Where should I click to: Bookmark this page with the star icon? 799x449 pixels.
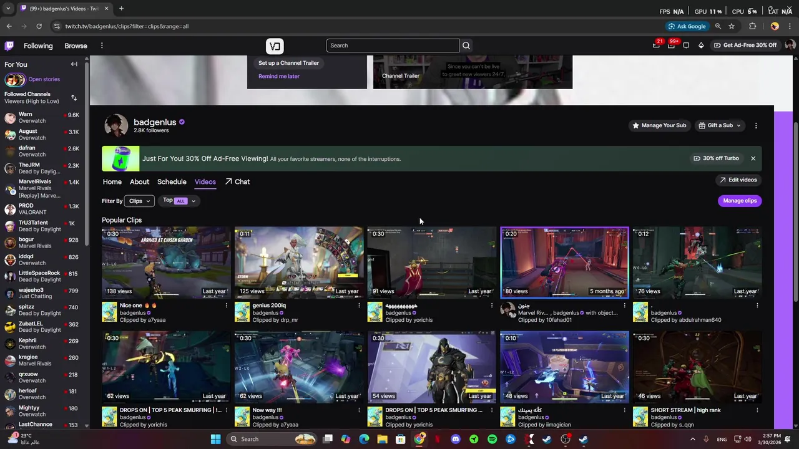click(x=732, y=26)
